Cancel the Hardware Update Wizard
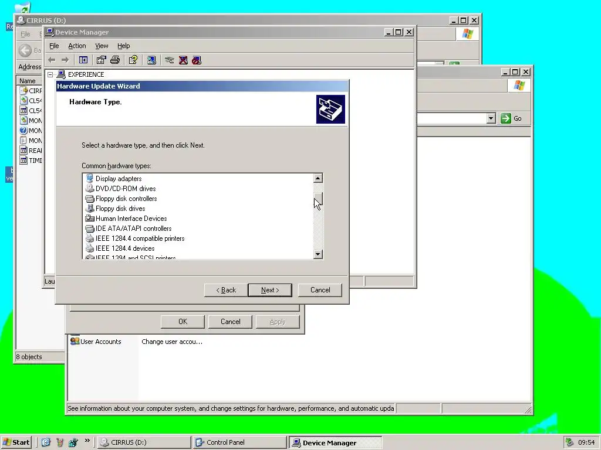The height and width of the screenshot is (450, 601). (x=320, y=290)
